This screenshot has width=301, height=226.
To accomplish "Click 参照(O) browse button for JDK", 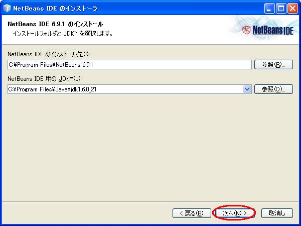I will tap(273, 89).
